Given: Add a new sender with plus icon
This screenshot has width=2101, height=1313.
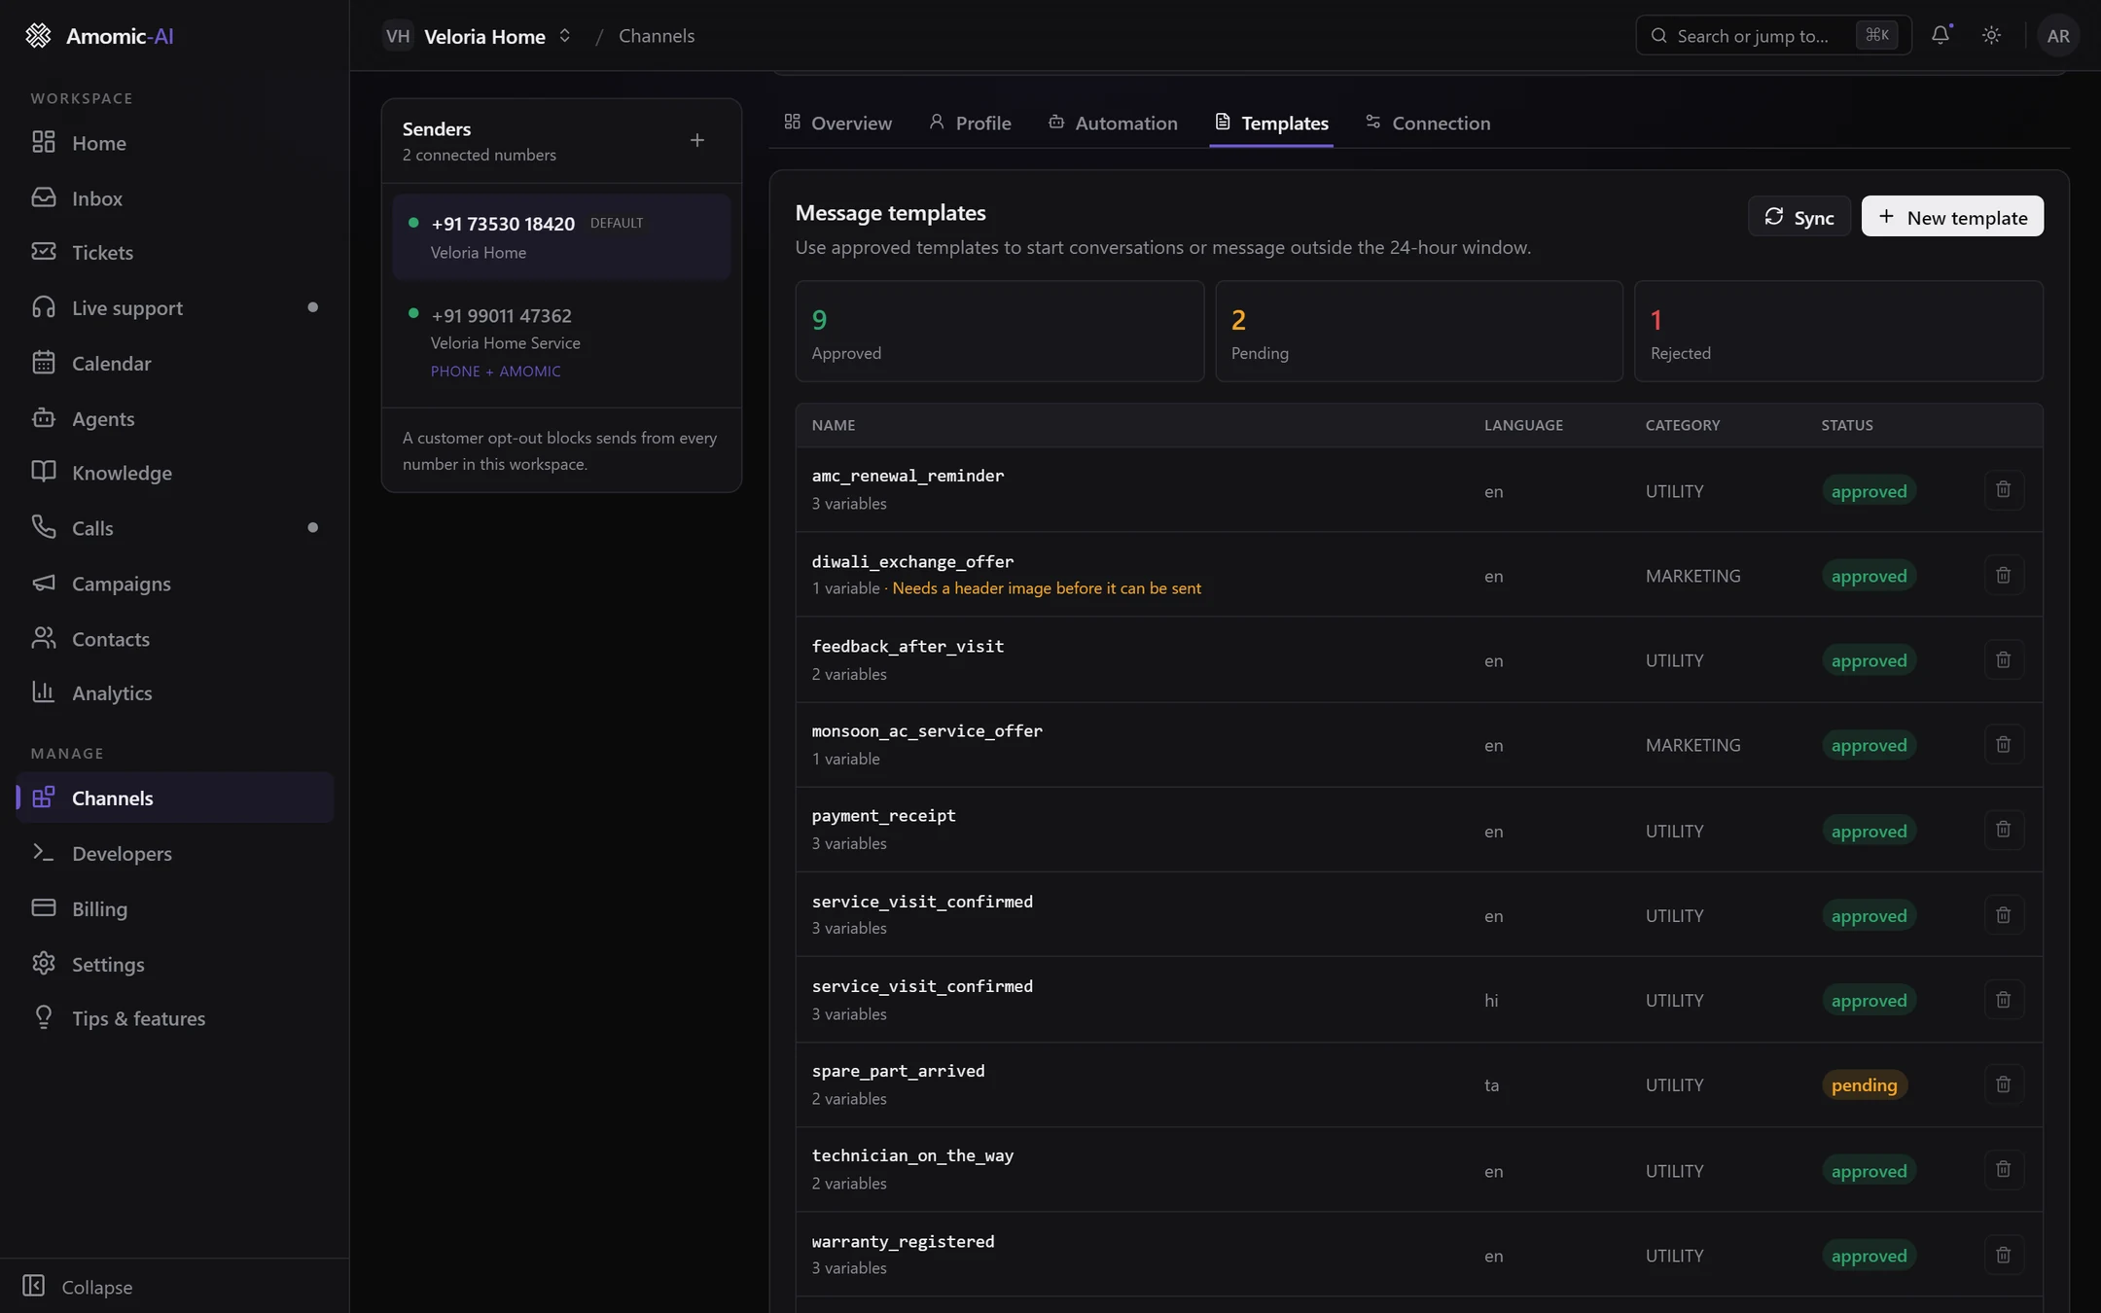Looking at the screenshot, I should coord(696,141).
